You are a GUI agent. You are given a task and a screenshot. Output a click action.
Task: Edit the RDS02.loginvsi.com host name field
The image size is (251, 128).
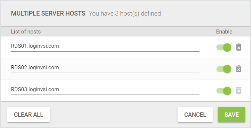coord(105,68)
